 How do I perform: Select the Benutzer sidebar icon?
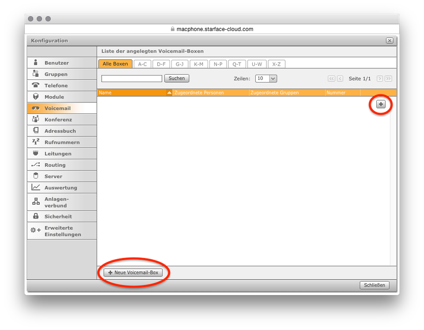click(35, 63)
